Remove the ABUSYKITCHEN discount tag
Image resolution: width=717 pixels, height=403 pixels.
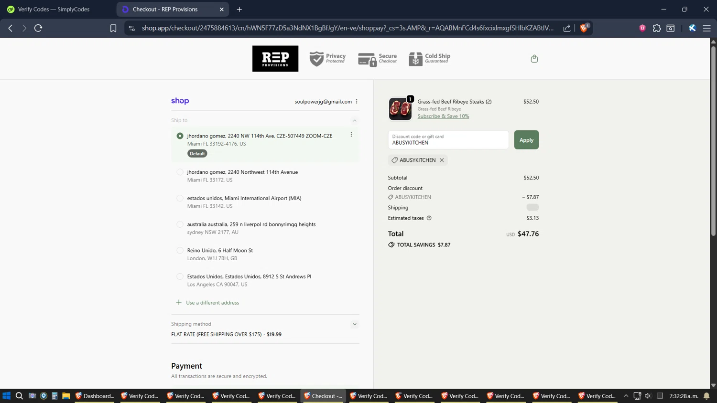point(442,160)
